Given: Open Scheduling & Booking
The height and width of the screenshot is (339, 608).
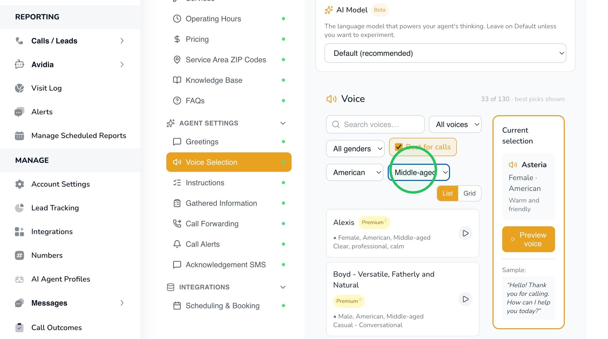Looking at the screenshot, I should tap(229, 306).
